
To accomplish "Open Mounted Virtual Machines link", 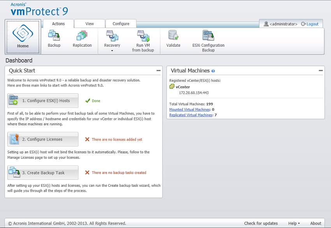I will [x=190, y=109].
